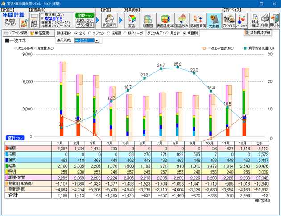
Task: Click 印刷 print icon
Action: coord(264,20)
